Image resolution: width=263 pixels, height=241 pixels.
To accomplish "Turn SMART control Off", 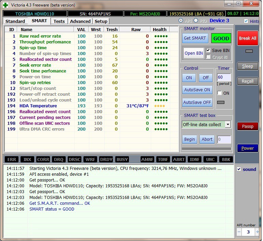I will [206, 78].
